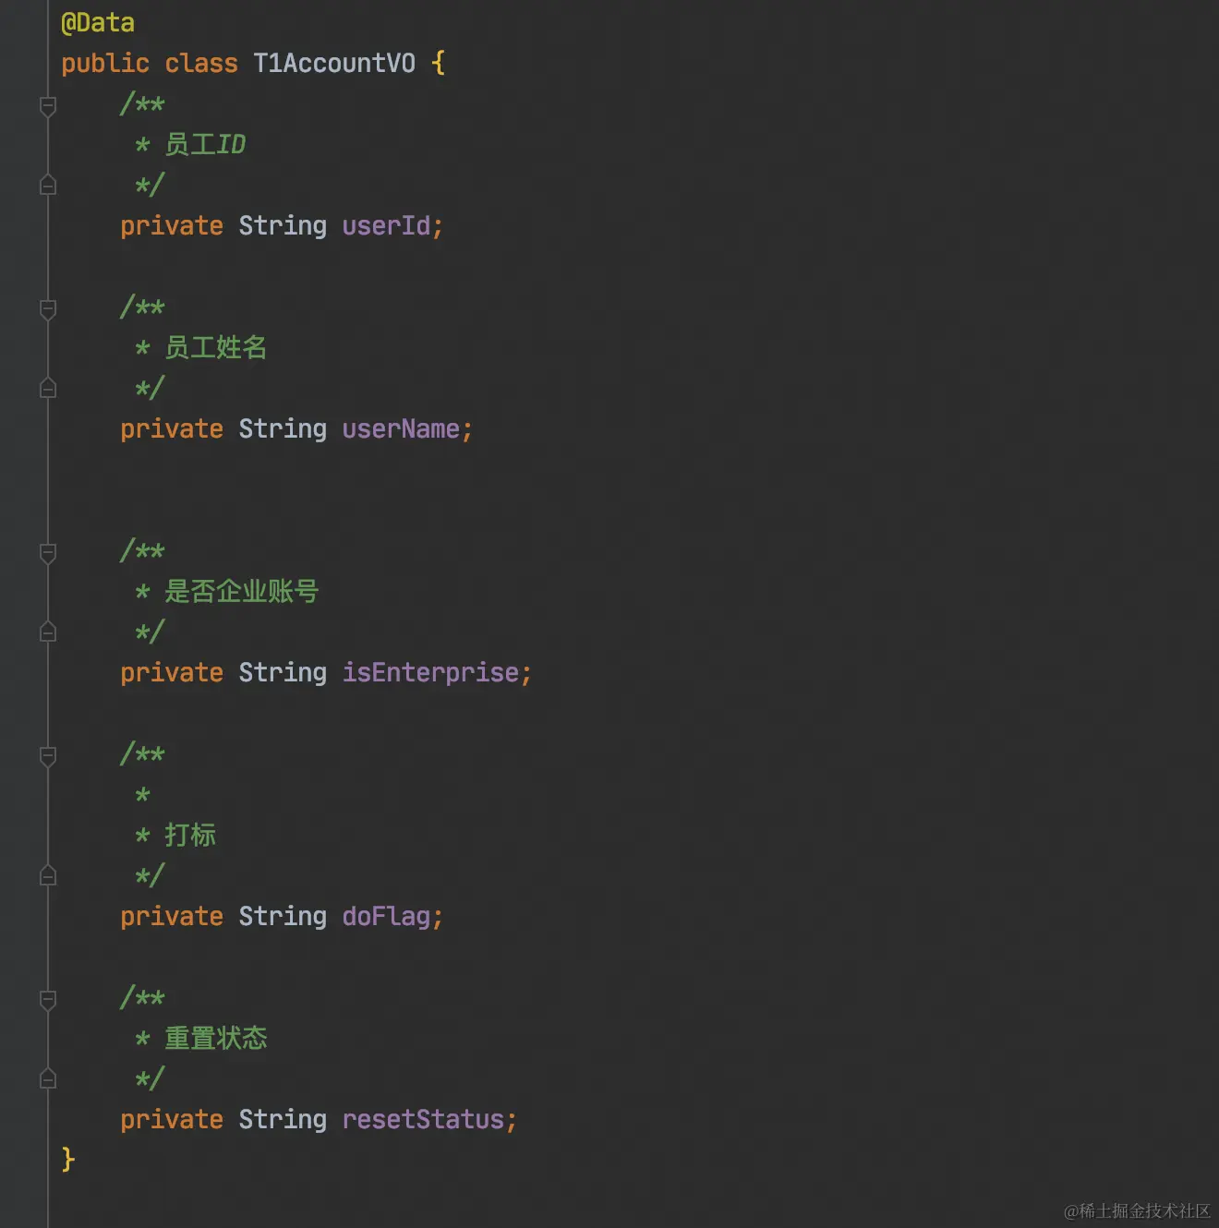Click the closing brace of the class
The height and width of the screenshot is (1228, 1219).
click(68, 1159)
